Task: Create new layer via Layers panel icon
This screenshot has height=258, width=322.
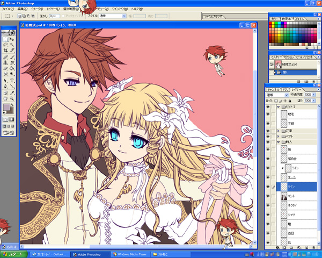Action: (x=306, y=247)
